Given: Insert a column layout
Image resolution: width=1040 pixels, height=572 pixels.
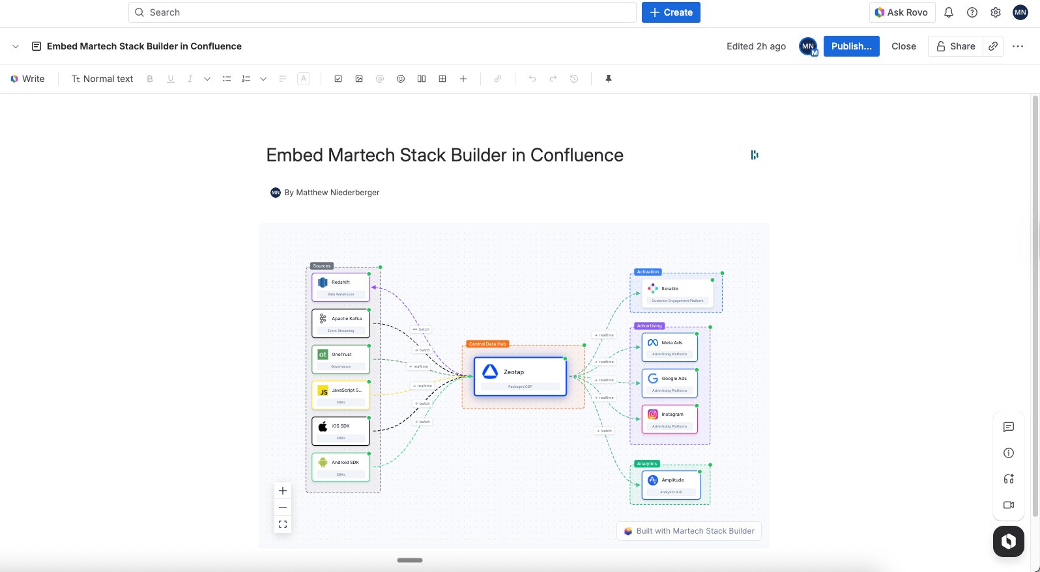Looking at the screenshot, I should [x=422, y=79].
